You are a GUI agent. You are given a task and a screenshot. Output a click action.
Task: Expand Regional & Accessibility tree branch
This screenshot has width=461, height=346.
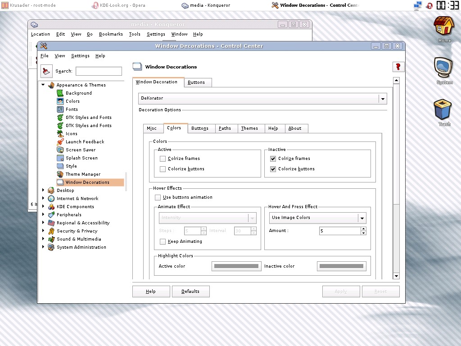[43, 223]
